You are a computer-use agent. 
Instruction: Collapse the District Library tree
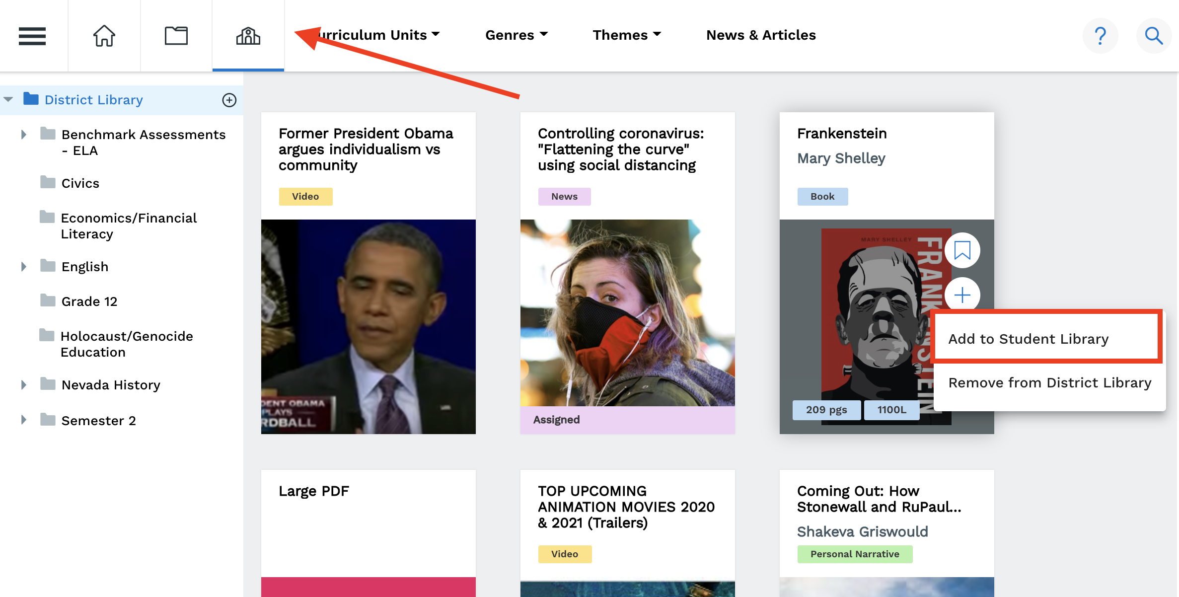[x=8, y=99]
